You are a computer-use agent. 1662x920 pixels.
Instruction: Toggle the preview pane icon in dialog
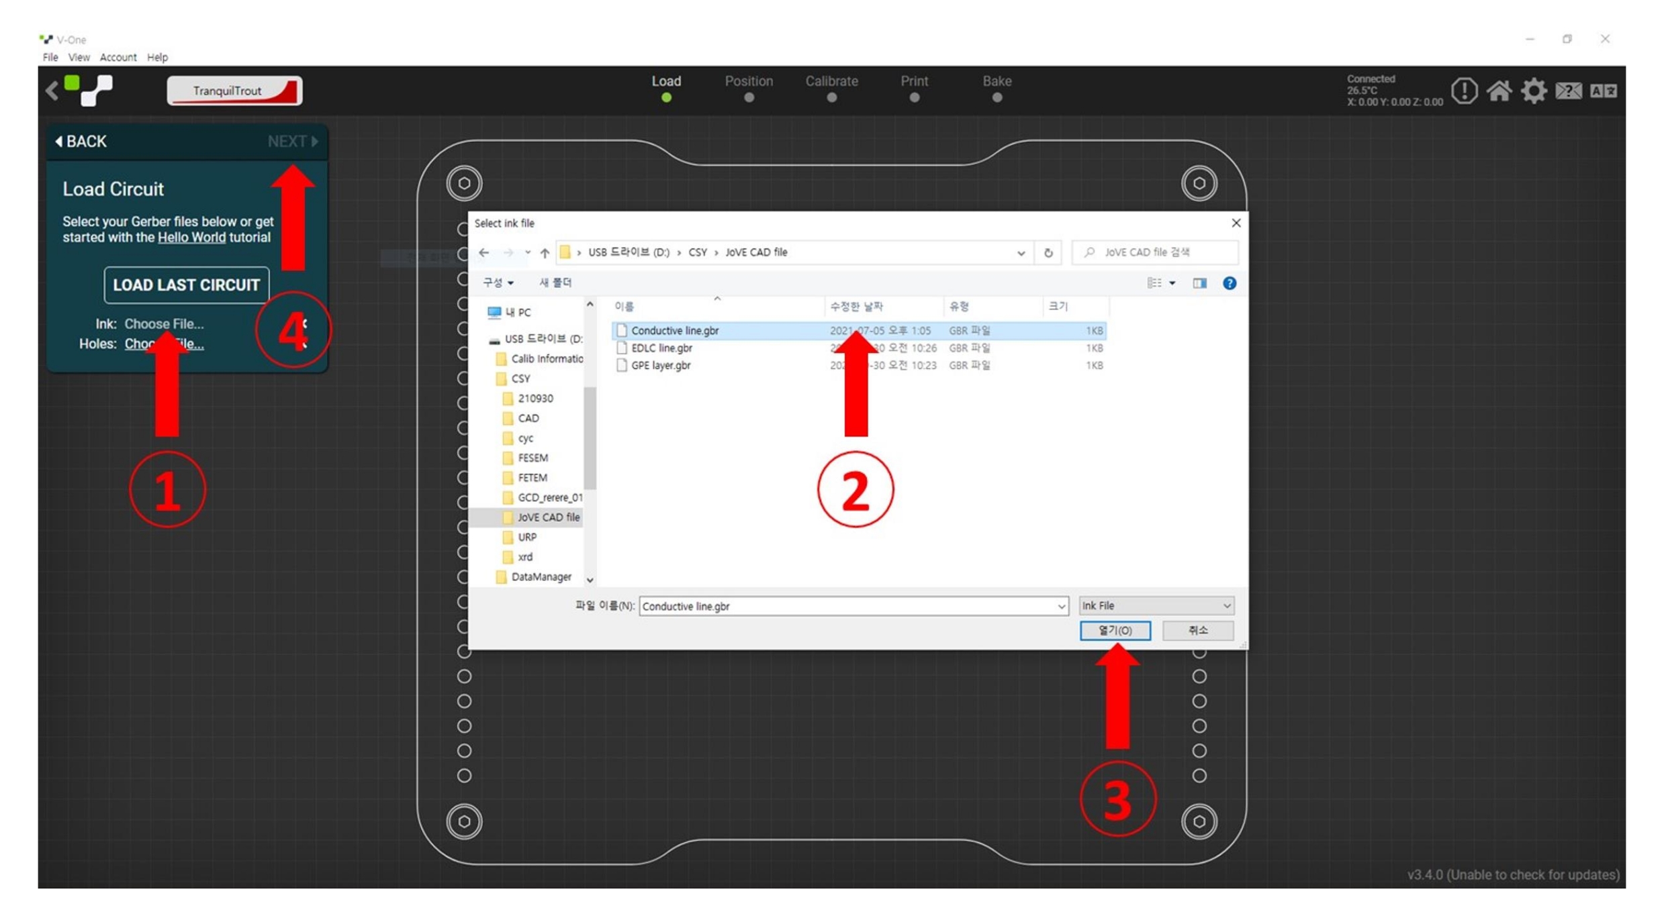pos(1199,283)
